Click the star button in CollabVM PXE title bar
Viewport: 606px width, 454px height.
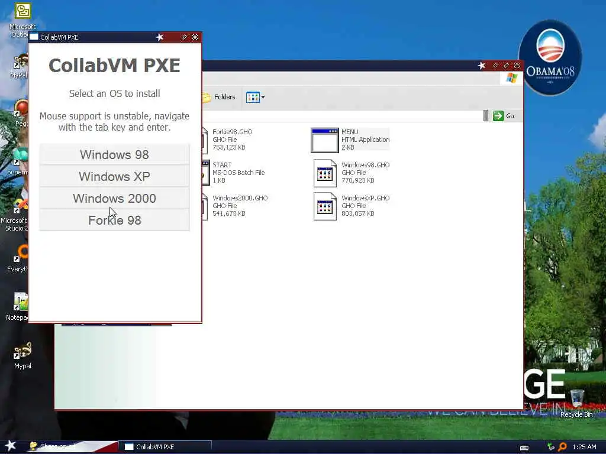pos(160,37)
